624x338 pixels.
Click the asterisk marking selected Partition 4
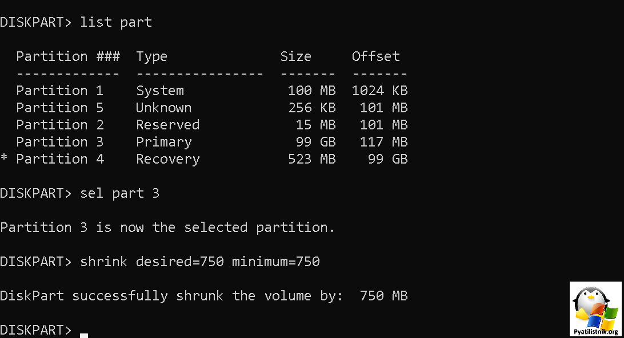[x=4, y=158]
